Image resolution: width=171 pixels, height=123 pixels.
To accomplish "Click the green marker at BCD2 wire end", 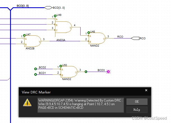I will tap(36, 69).
